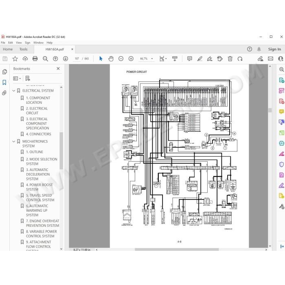
Task: Open the Help menu
Action: pyautogui.click(x=49, y=42)
